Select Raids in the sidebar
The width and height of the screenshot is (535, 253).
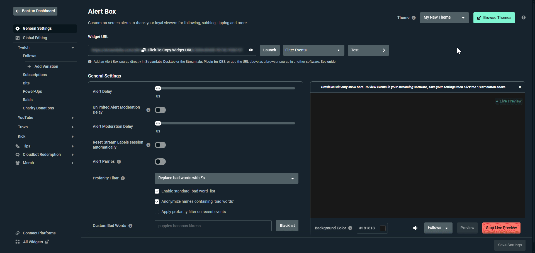(x=28, y=100)
